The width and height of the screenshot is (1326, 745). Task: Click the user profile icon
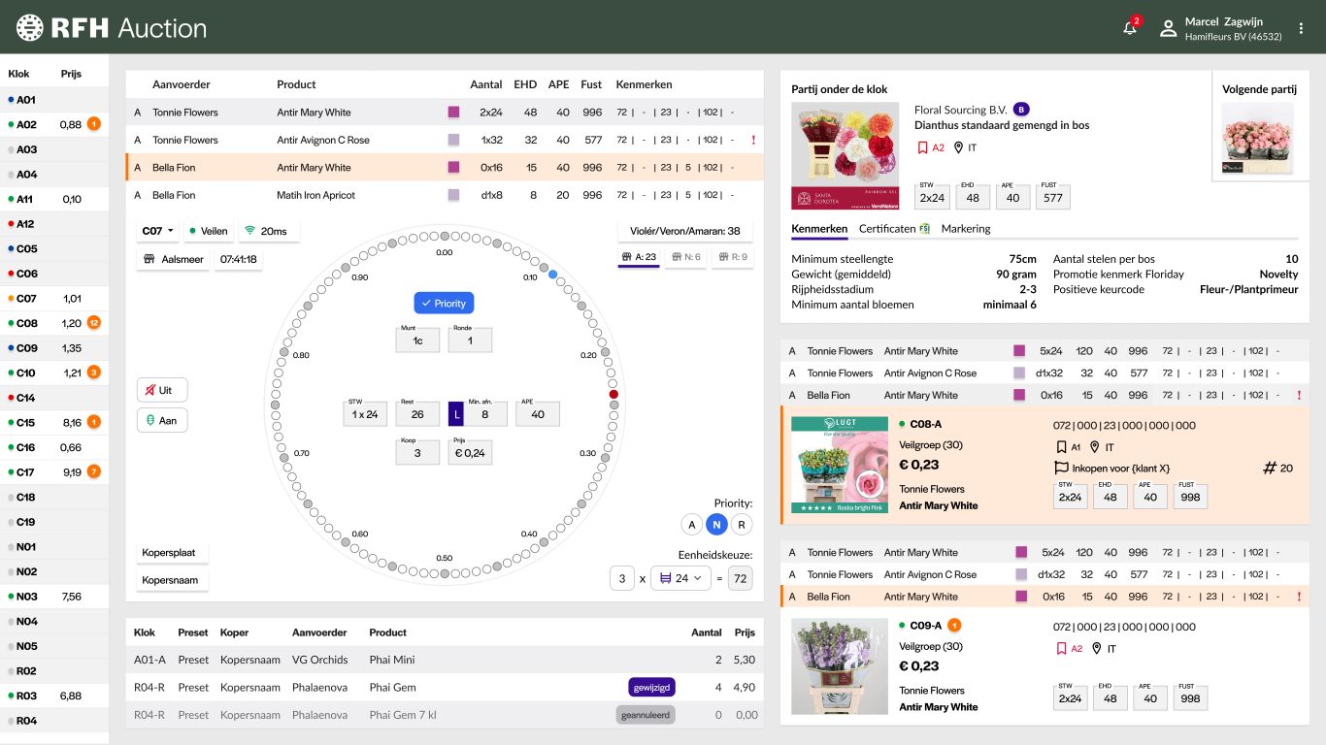click(1168, 28)
